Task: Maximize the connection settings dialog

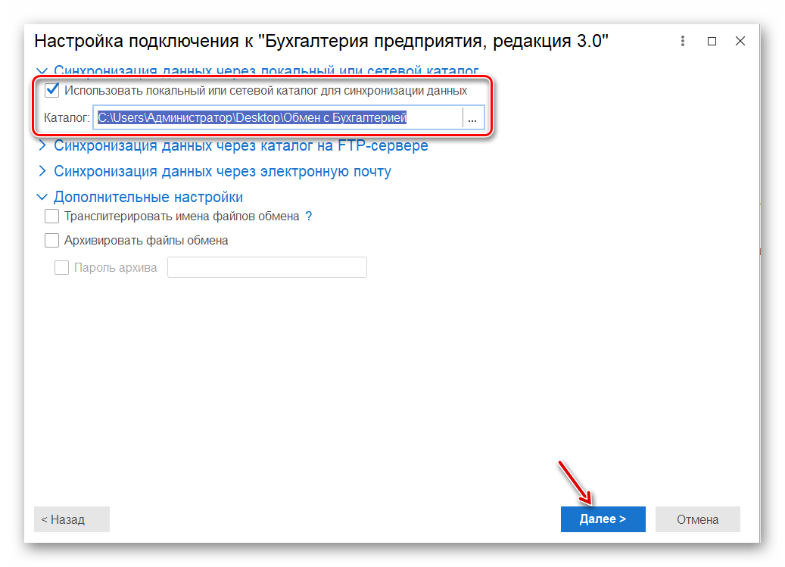Action: click(x=712, y=41)
